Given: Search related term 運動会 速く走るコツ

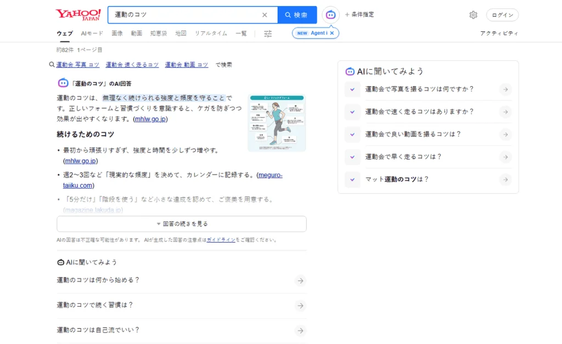Looking at the screenshot, I should (132, 65).
